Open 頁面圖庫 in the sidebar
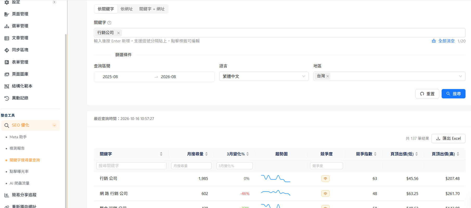The width and height of the screenshot is (471, 208). coord(20,74)
